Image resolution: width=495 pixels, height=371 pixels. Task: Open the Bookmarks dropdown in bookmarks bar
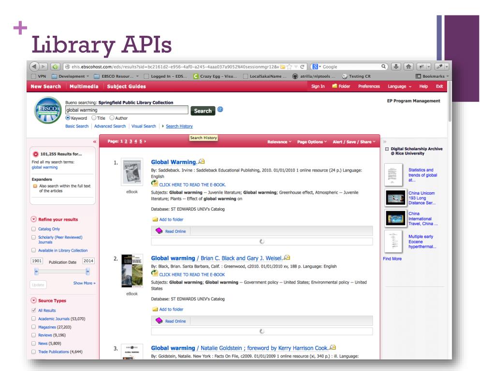(x=432, y=76)
